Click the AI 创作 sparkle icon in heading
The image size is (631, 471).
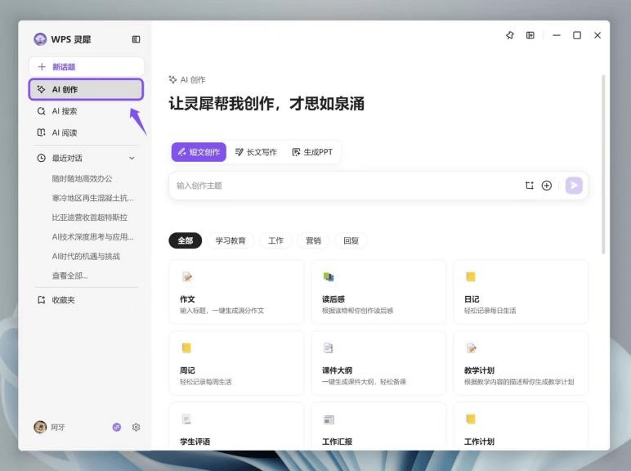click(172, 79)
